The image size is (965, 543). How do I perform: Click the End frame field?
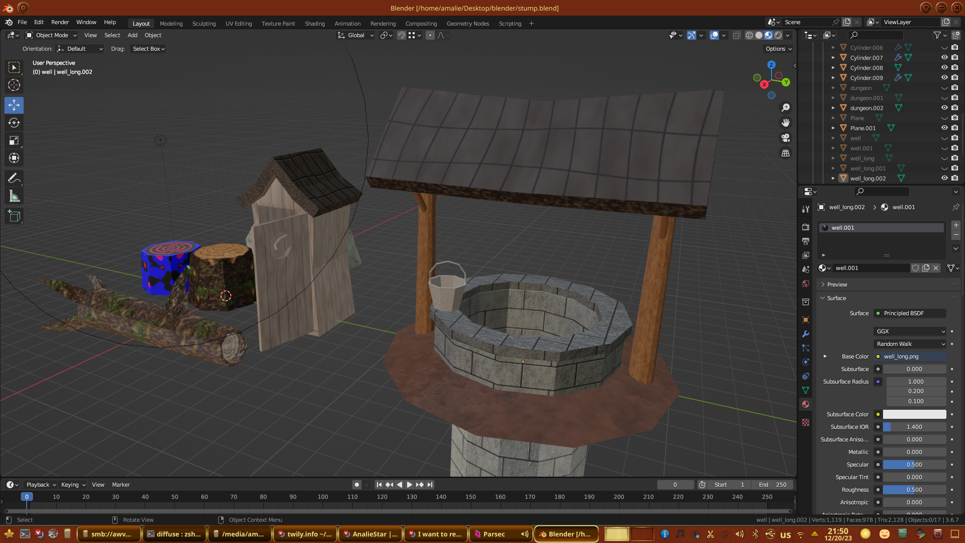[x=773, y=485]
